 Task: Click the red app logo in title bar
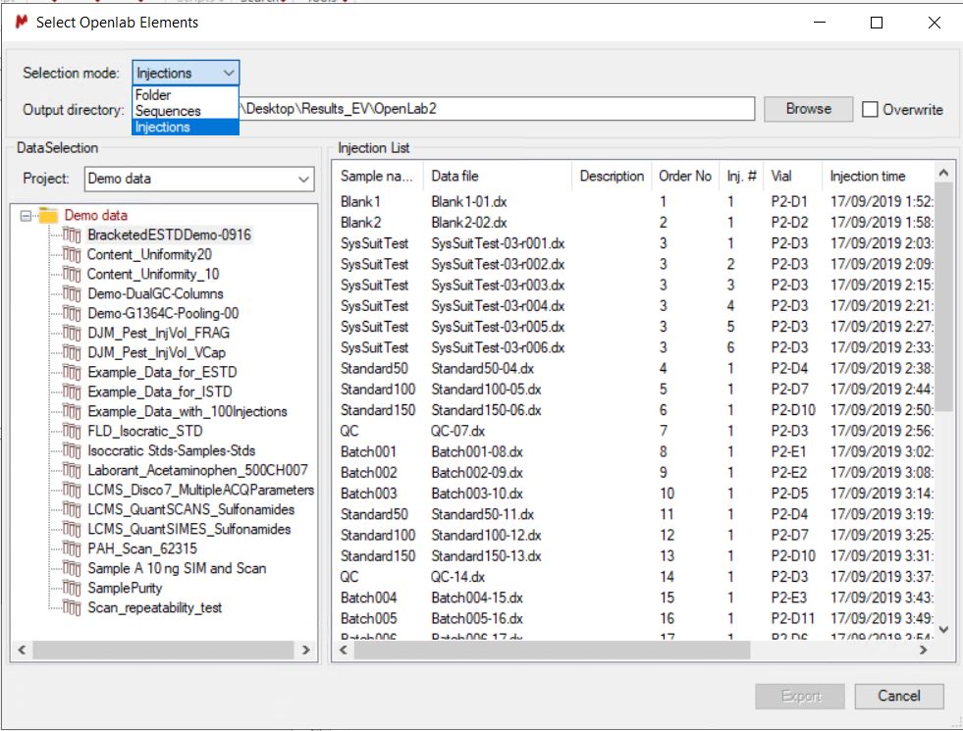point(22,23)
